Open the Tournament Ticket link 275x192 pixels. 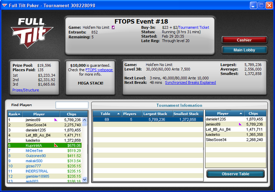tap(194, 27)
